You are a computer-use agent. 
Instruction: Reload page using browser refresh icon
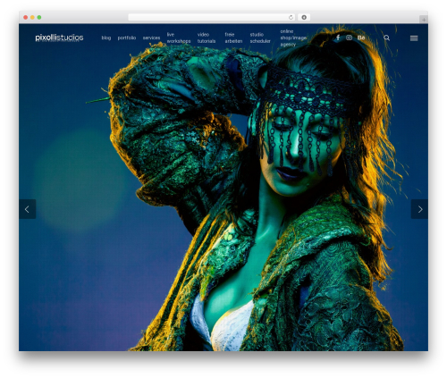pos(291,17)
